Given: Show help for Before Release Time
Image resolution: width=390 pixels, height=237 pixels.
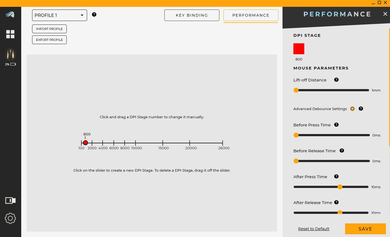Looking at the screenshot, I should coord(342,151).
